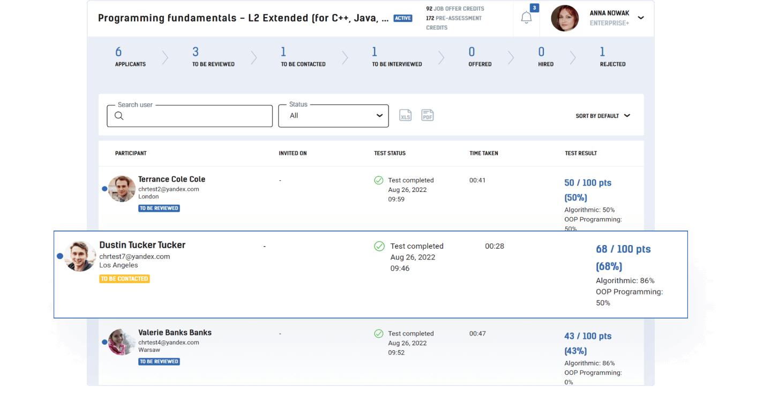Expand the Sort by Default menu

pos(603,116)
